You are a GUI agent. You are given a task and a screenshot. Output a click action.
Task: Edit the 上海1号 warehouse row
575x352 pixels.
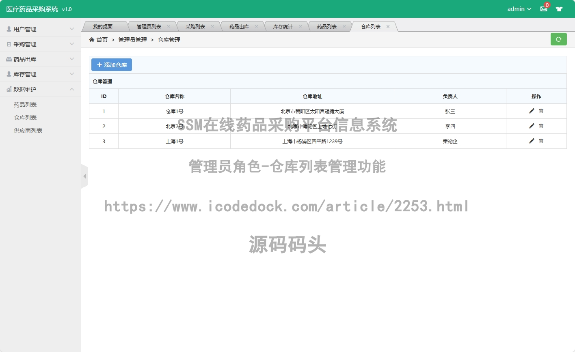point(532,141)
